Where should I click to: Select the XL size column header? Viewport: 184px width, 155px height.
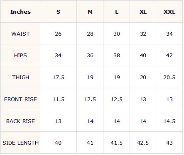pos(143,12)
